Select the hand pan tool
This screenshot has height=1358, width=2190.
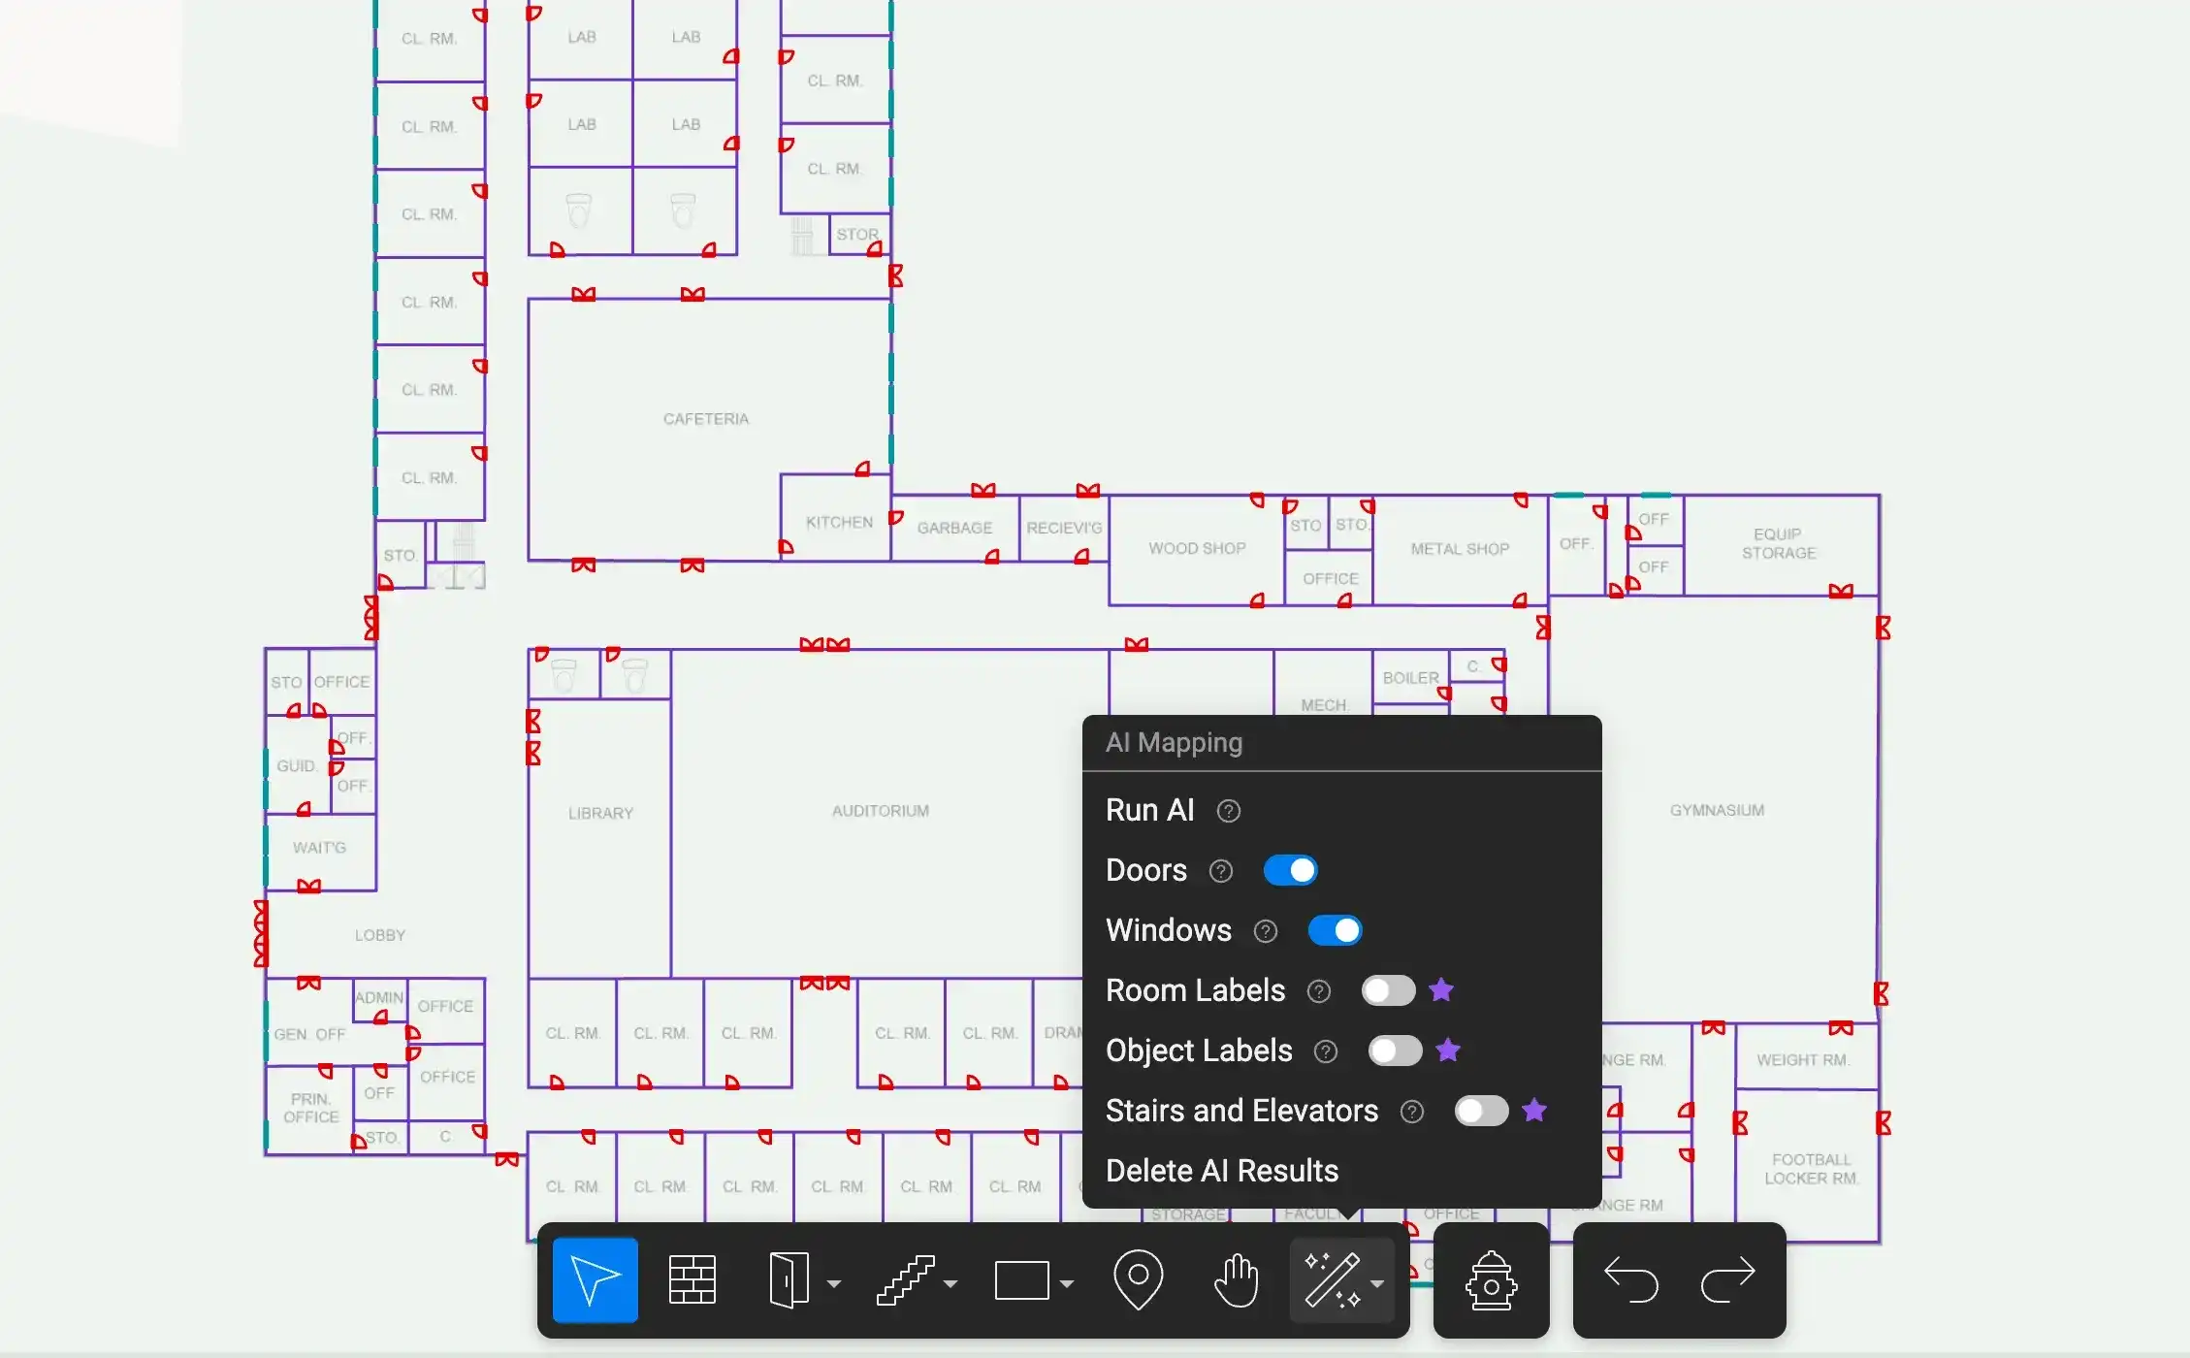click(x=1237, y=1279)
